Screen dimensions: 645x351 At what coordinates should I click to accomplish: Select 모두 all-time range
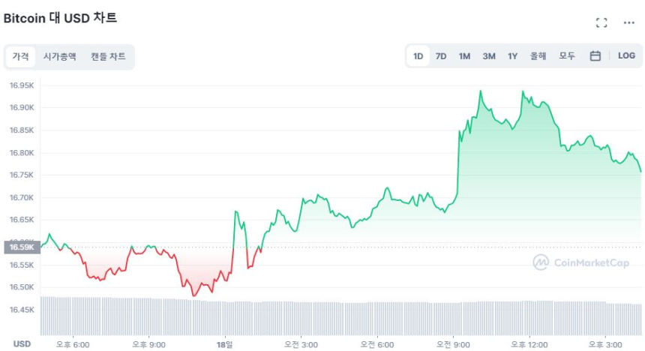567,56
